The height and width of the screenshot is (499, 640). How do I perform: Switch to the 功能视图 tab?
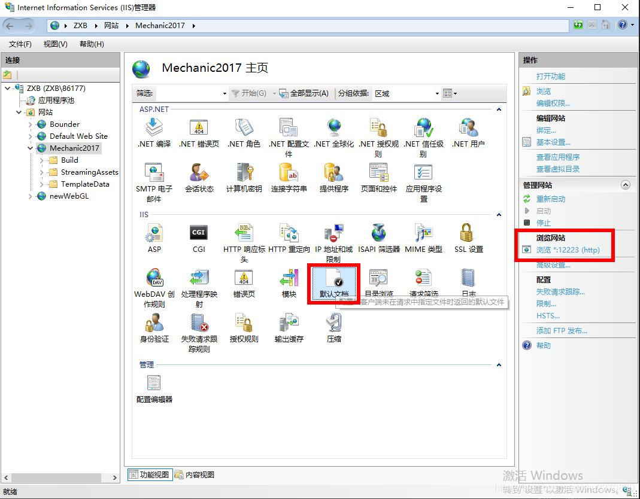coord(150,474)
